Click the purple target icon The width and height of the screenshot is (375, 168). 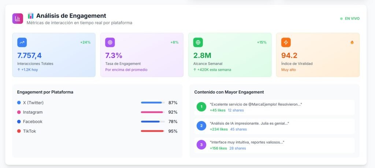110,42
